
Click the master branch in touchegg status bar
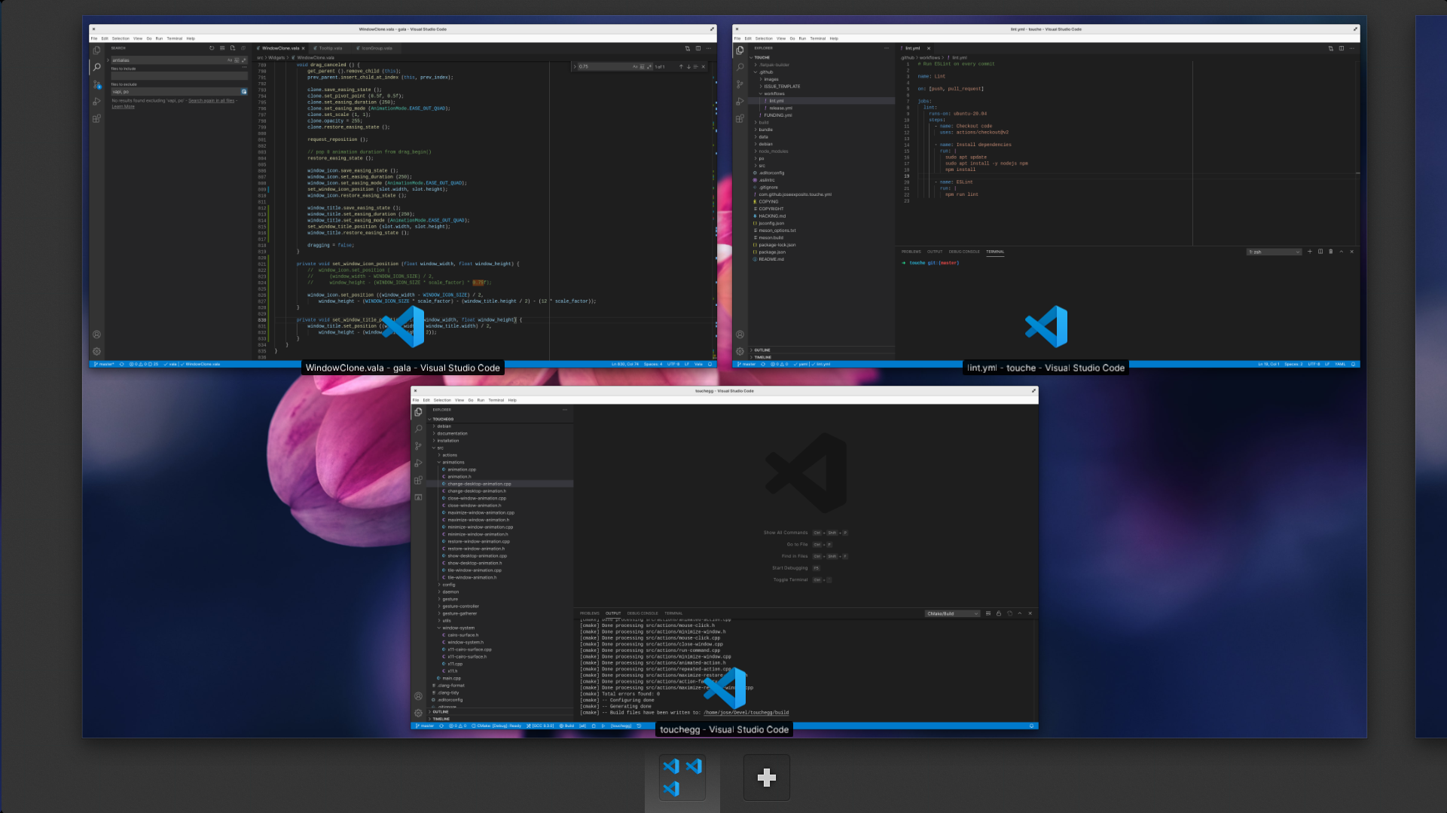point(425,726)
